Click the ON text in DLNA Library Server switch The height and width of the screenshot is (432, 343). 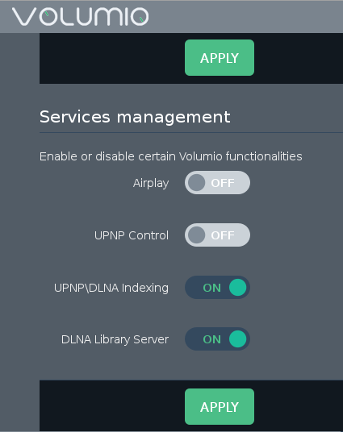tap(212, 339)
